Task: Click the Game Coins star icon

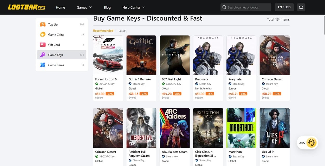Action: click(x=43, y=34)
